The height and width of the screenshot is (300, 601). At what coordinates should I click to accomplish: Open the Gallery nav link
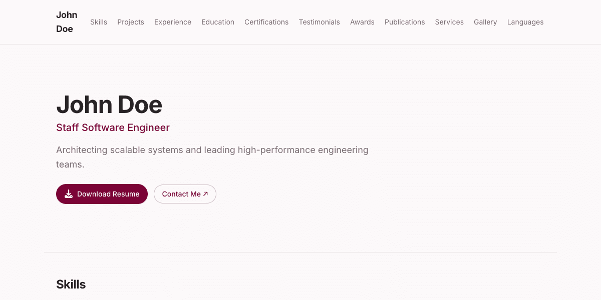pos(485,22)
